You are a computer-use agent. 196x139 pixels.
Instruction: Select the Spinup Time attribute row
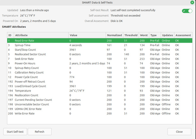(99, 45)
